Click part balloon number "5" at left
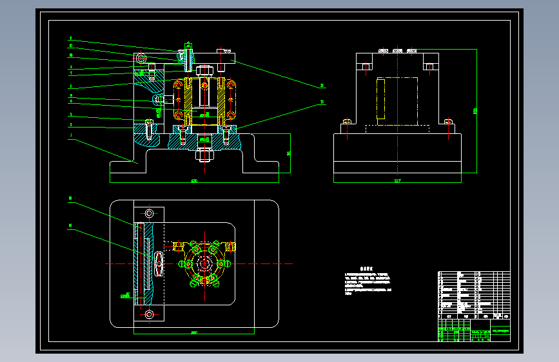The image size is (559, 362). 71,86
